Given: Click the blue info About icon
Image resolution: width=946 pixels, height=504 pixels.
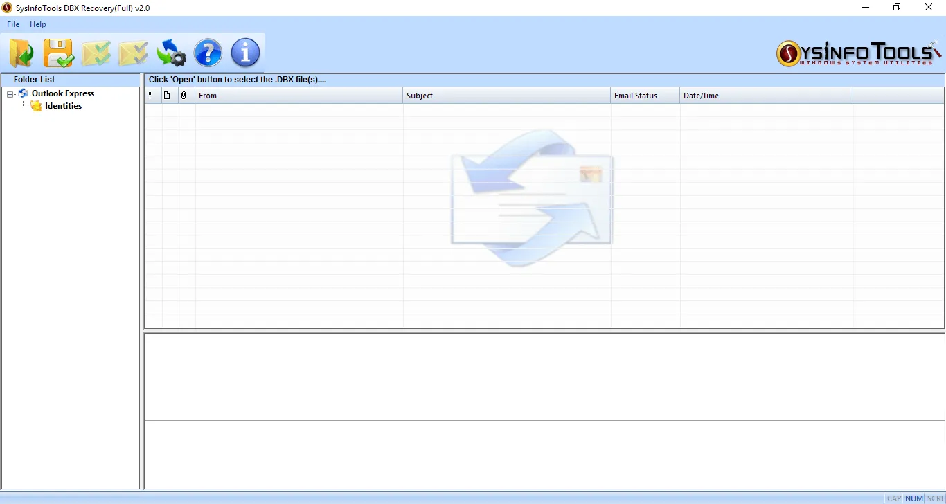Looking at the screenshot, I should click(x=245, y=53).
